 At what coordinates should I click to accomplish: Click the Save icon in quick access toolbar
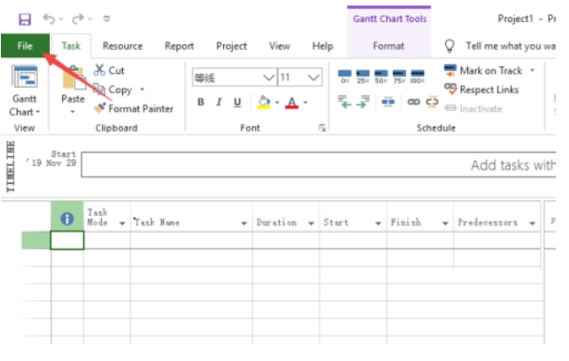click(25, 19)
